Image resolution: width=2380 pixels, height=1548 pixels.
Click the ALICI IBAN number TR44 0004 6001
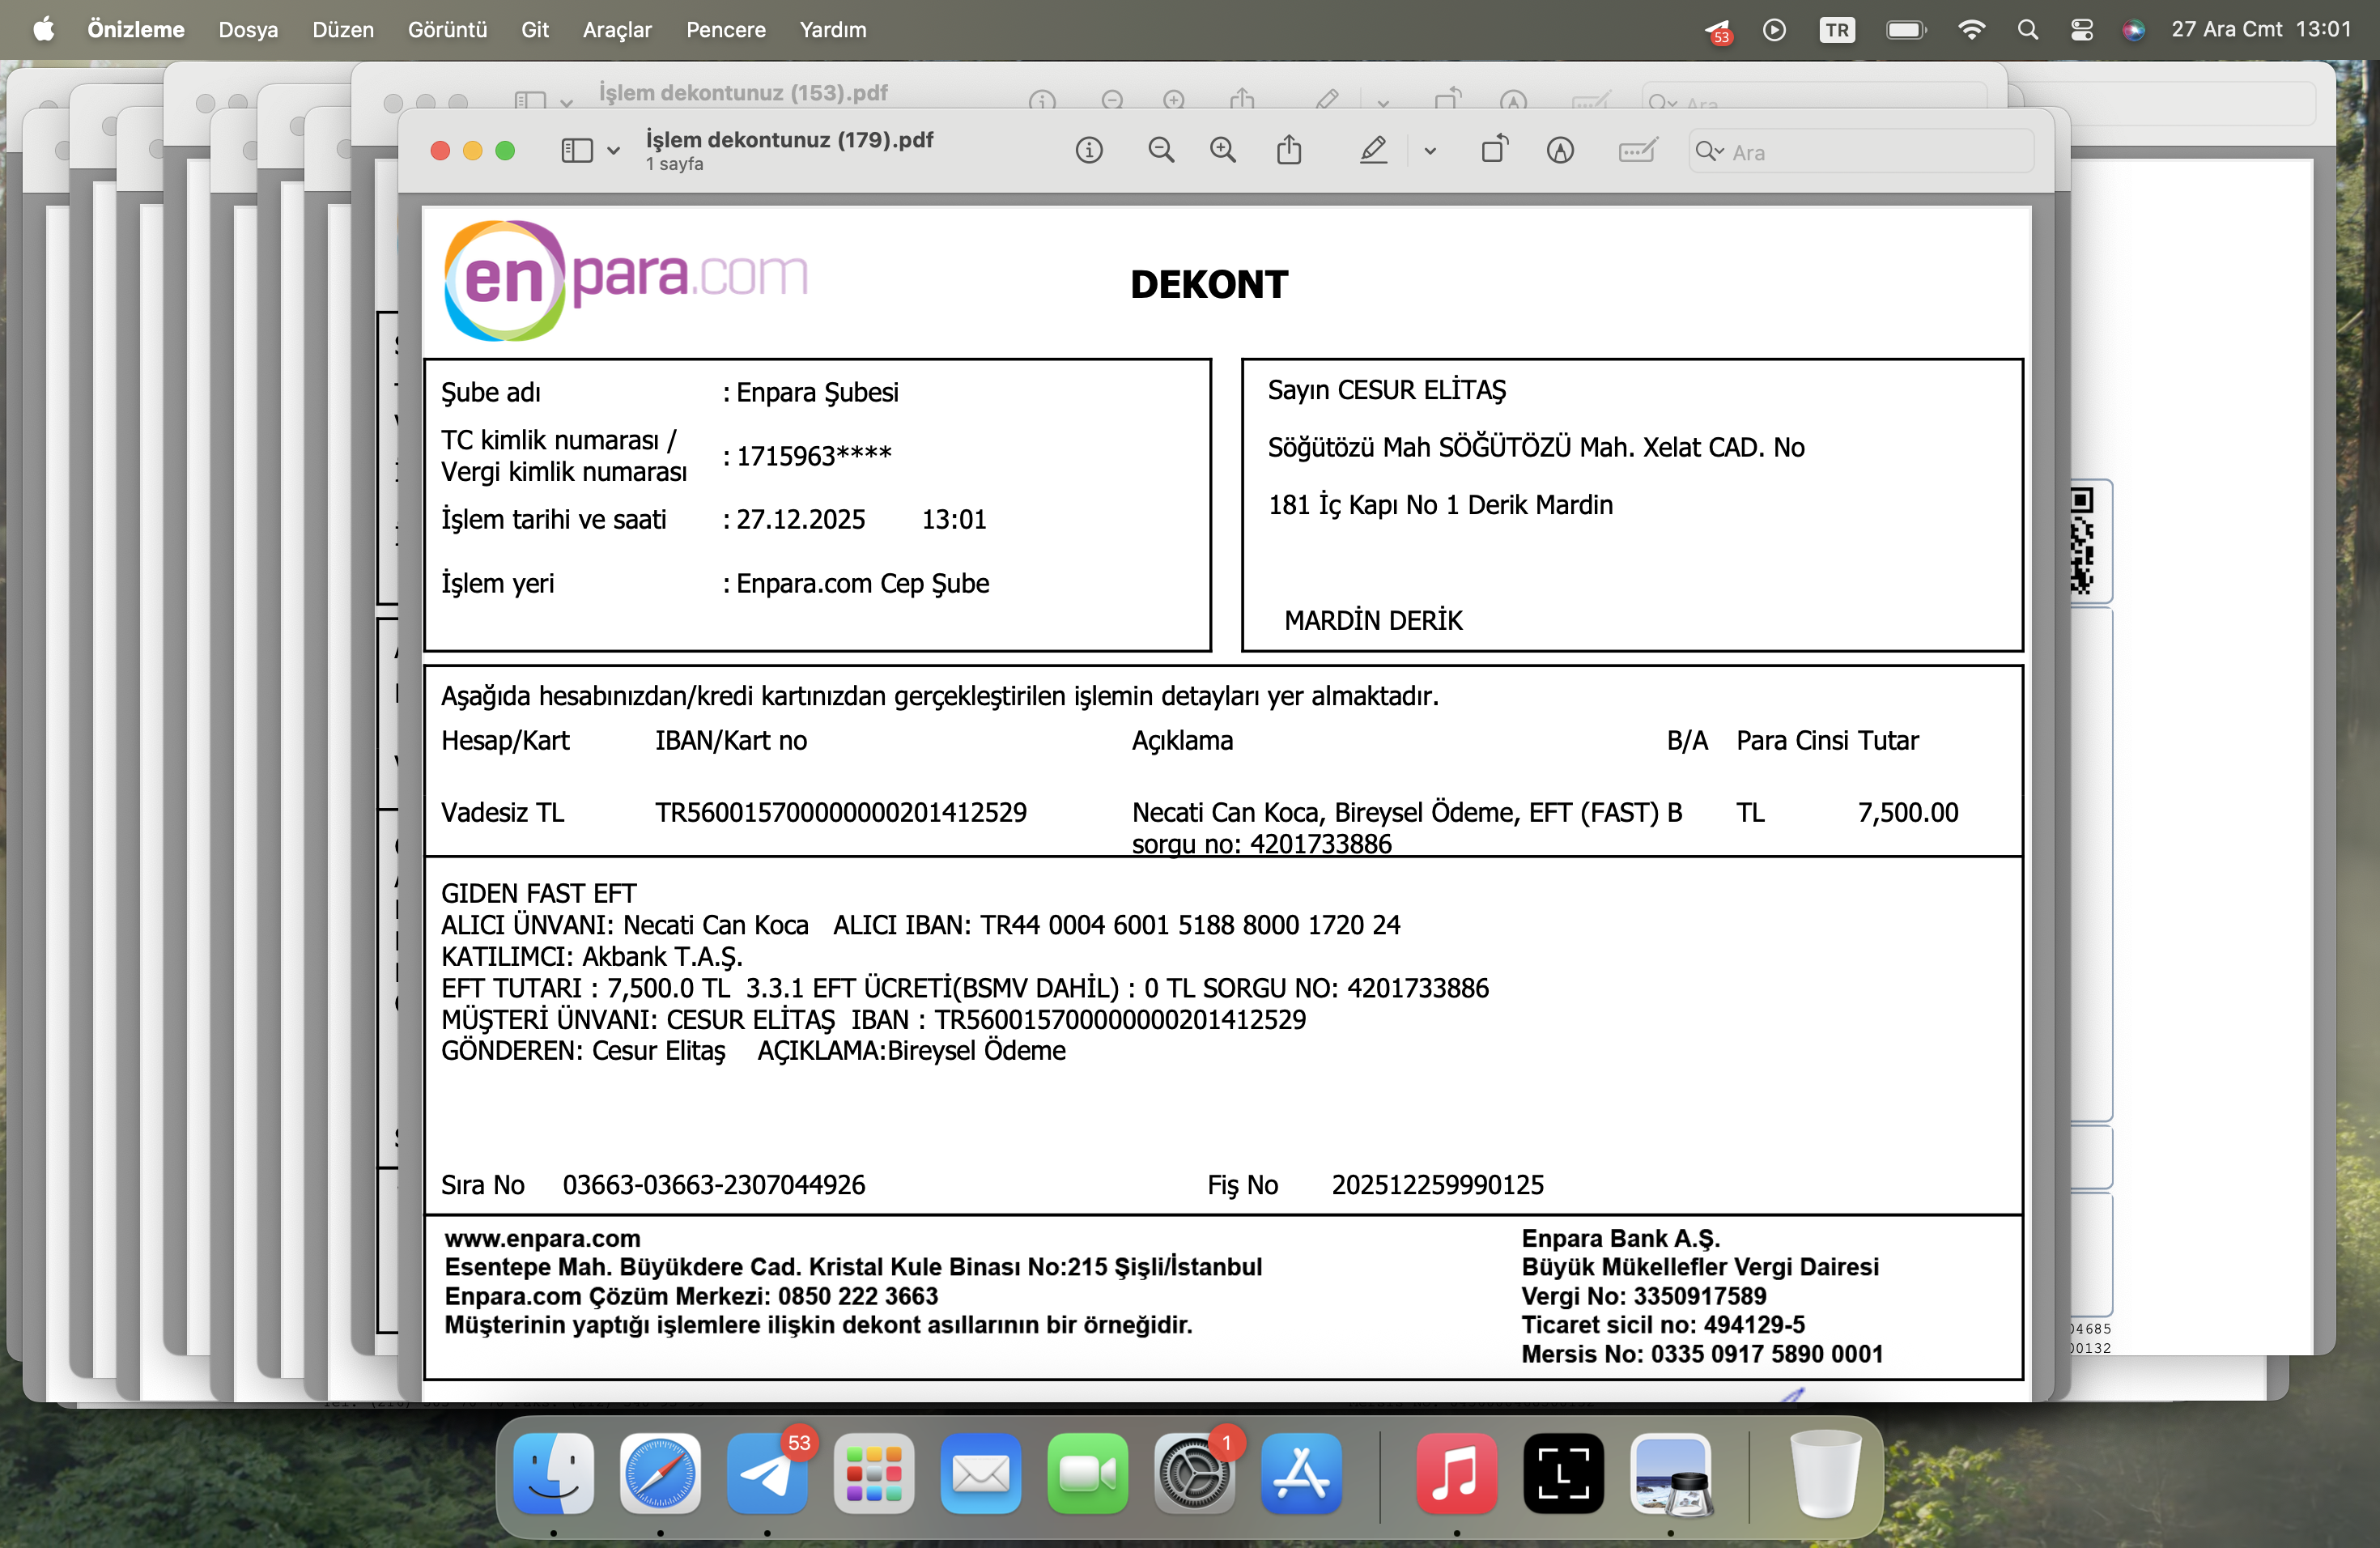pyautogui.click(x=1189, y=925)
